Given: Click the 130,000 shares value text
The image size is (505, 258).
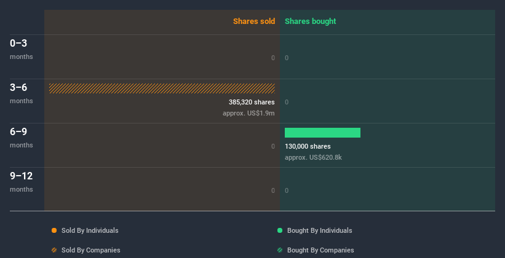Looking at the screenshot, I should tap(308, 146).
